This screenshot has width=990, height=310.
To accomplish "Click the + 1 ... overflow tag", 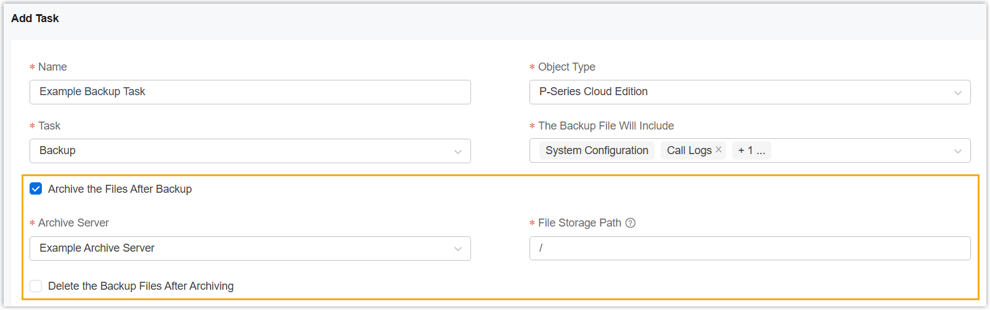I will pyautogui.click(x=751, y=150).
